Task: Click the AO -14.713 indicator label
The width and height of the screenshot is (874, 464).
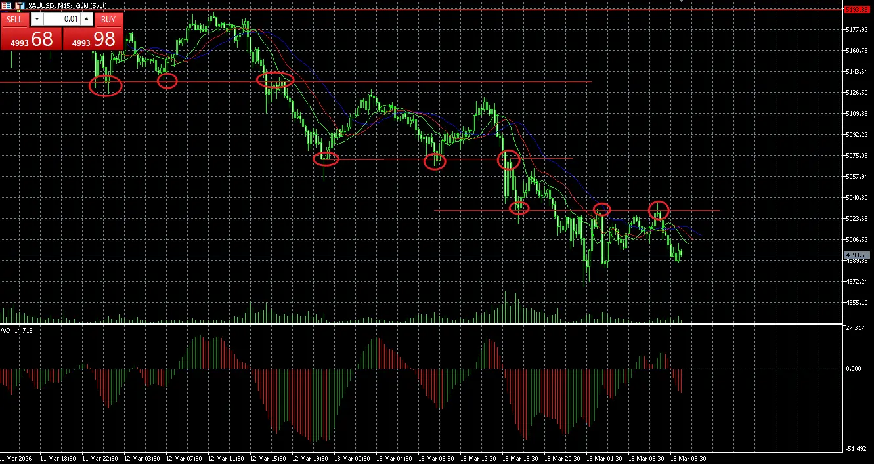Action: click(x=16, y=330)
